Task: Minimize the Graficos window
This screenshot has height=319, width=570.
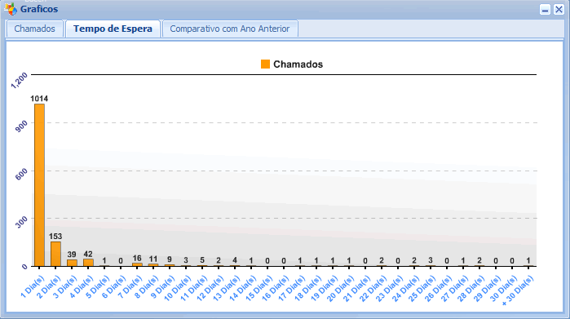Action: point(545,10)
